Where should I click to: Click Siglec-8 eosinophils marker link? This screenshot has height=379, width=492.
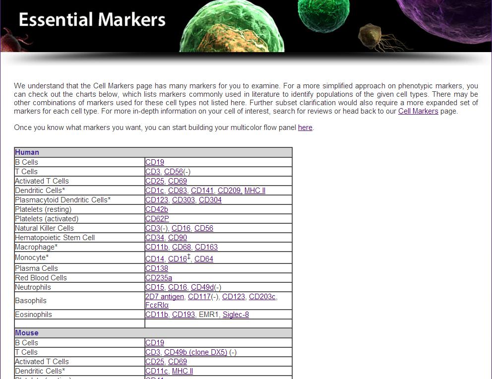tap(236, 315)
